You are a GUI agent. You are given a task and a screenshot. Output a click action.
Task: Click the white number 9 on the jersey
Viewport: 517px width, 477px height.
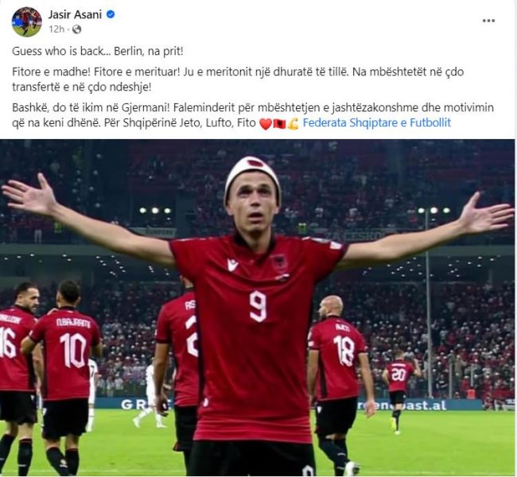click(258, 307)
